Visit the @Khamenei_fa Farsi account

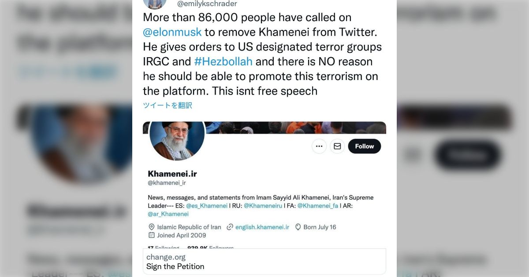(317, 205)
